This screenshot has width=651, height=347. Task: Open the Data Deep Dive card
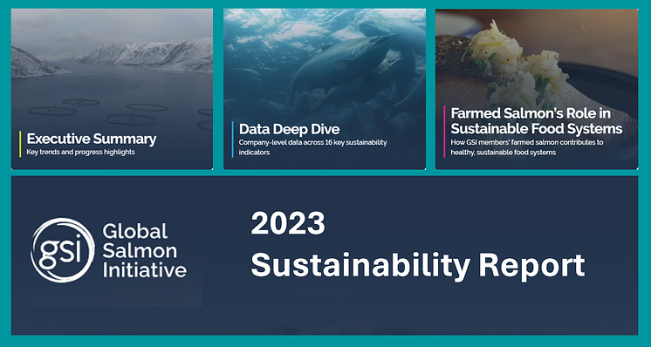(x=325, y=89)
